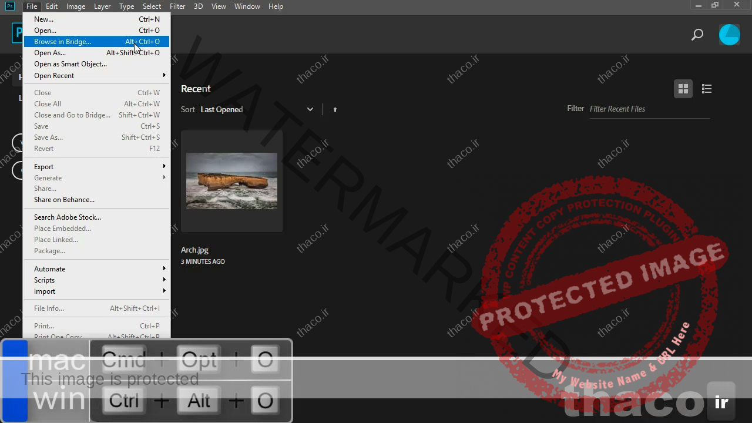Open the Help menu
Image resolution: width=752 pixels, height=423 pixels.
(276, 6)
